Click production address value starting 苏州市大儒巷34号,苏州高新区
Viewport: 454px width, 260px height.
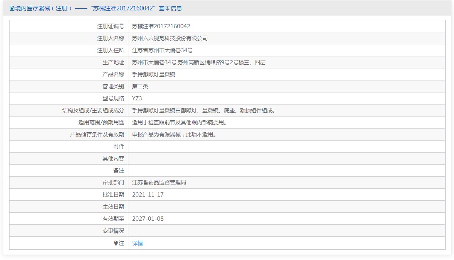coord(199,63)
